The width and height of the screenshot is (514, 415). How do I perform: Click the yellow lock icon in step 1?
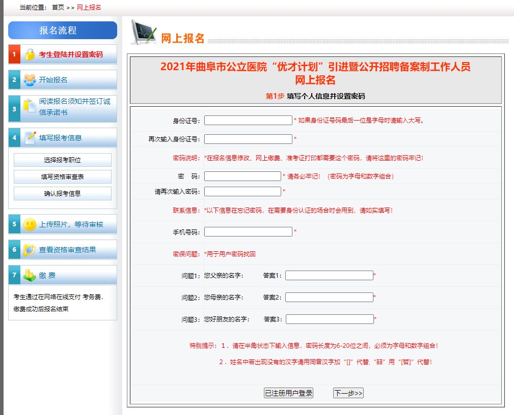30,54
